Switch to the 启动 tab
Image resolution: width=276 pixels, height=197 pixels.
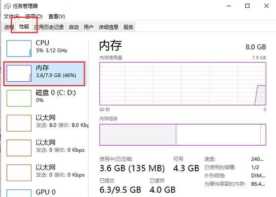click(x=74, y=27)
